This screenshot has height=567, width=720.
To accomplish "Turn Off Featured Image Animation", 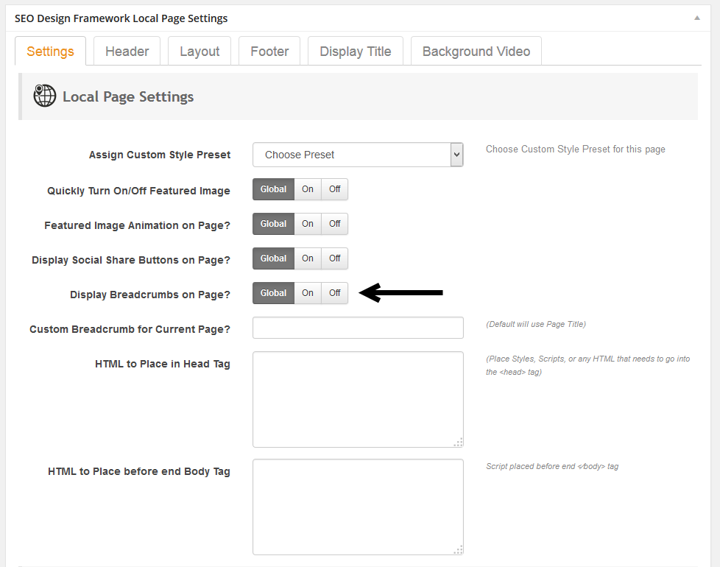I will (335, 224).
